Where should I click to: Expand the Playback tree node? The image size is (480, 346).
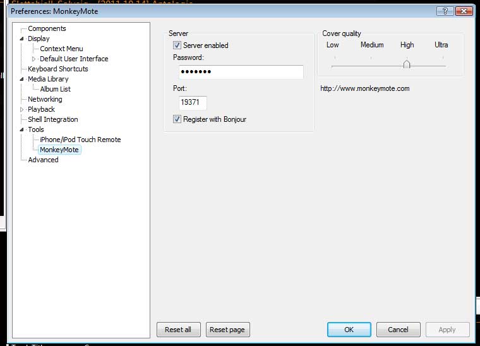pyautogui.click(x=21, y=109)
